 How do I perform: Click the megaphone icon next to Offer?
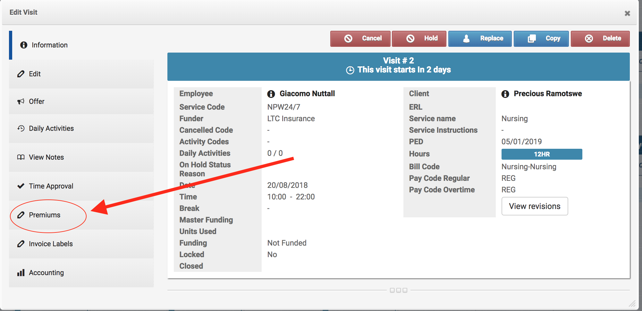pos(21,101)
